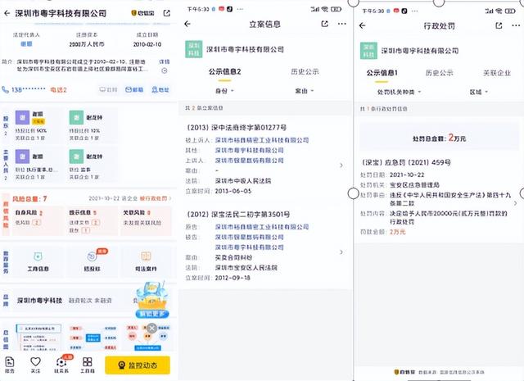The width and height of the screenshot is (524, 381).
Task: Open the first relationship chart thumbnail
Action: coord(38,337)
